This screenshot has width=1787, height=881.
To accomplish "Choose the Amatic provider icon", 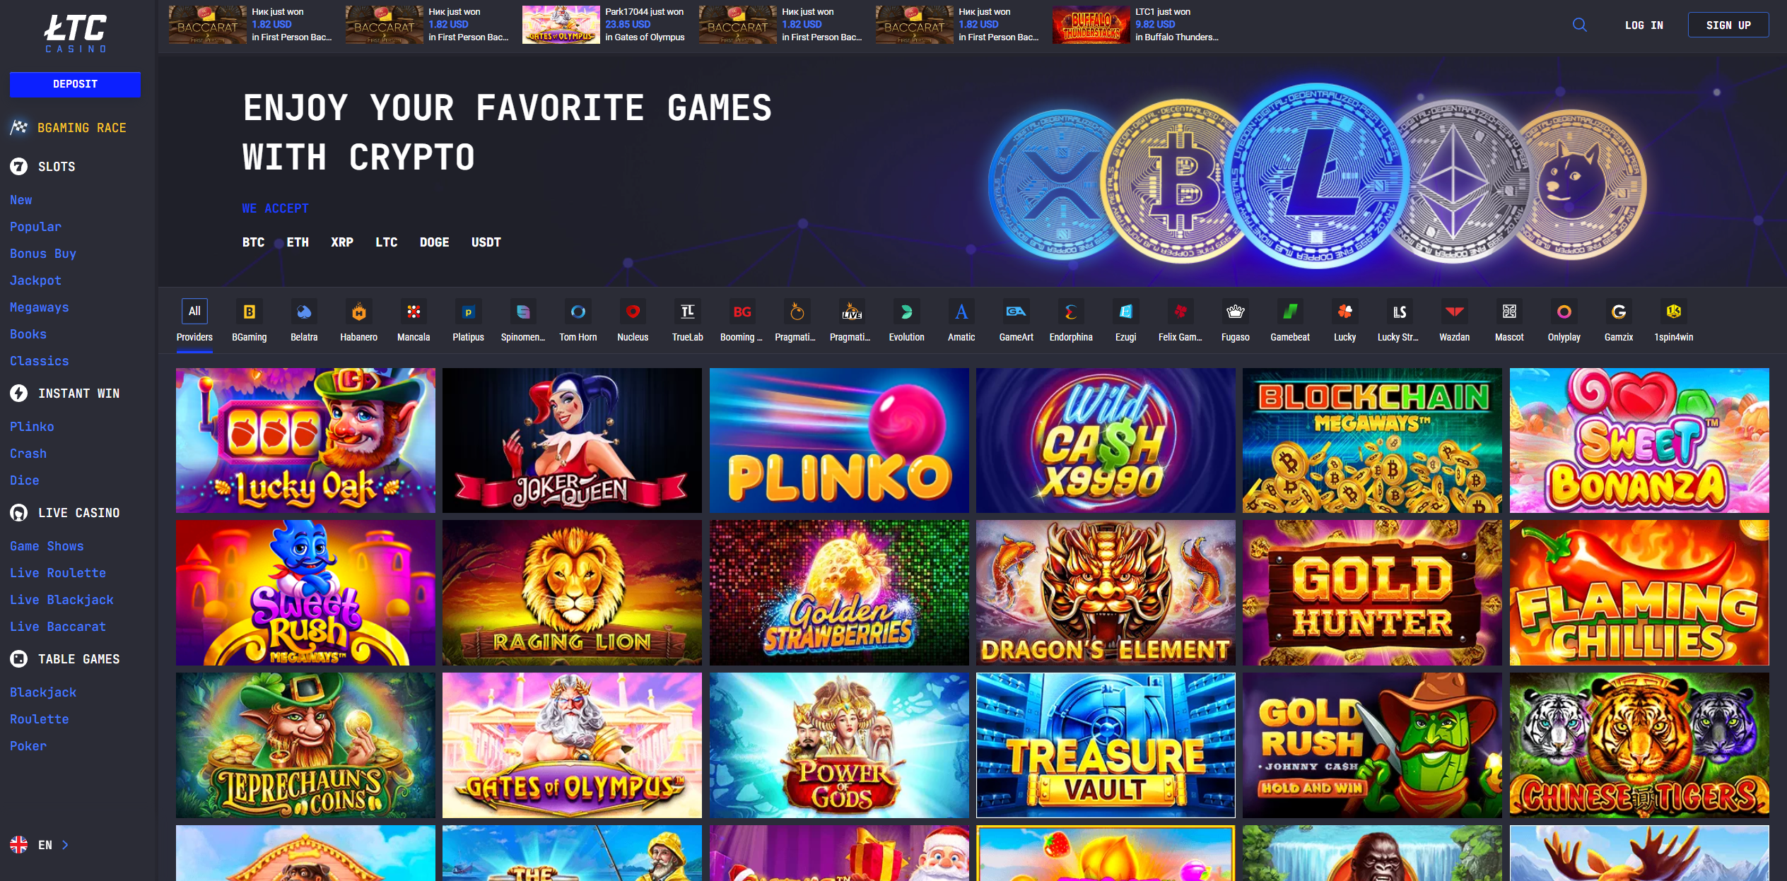I will coord(961,312).
